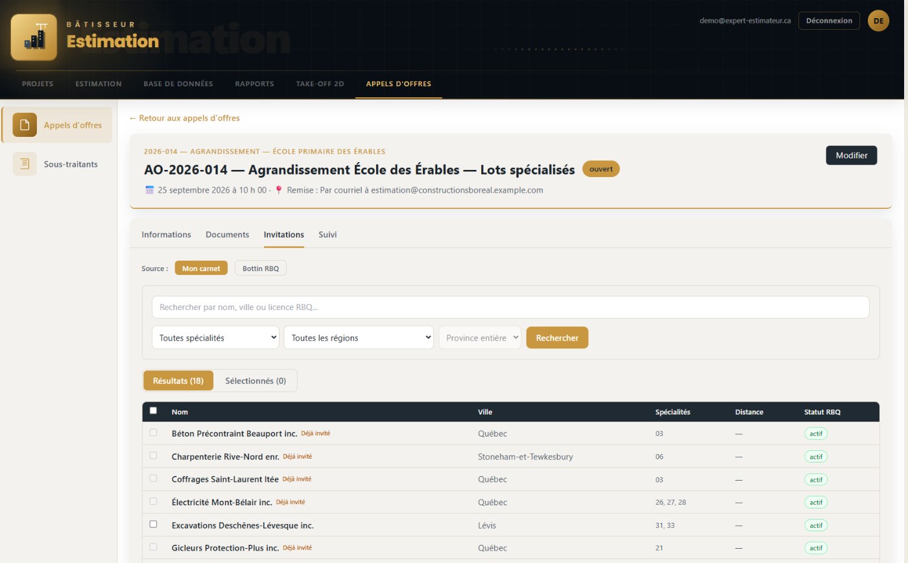Check the Charpenterie Rive-Nord enr. checkbox

pyautogui.click(x=153, y=455)
